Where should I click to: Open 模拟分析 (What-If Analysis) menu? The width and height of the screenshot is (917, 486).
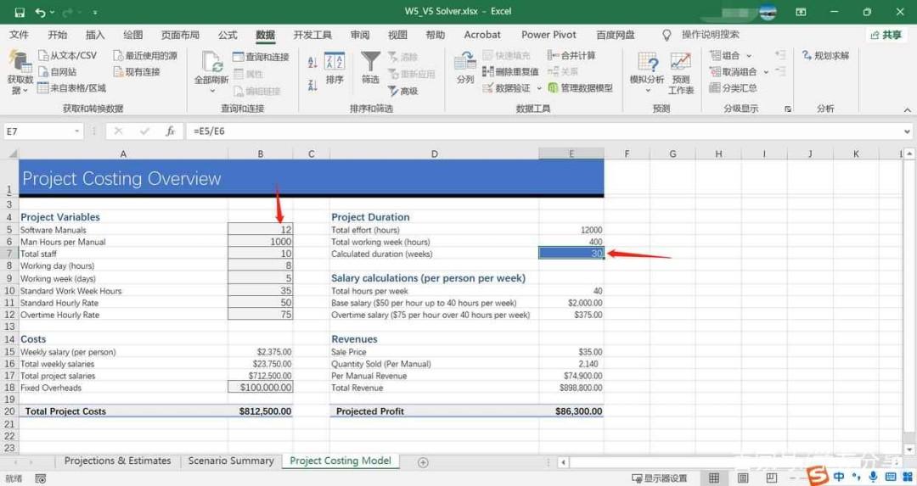tap(647, 72)
